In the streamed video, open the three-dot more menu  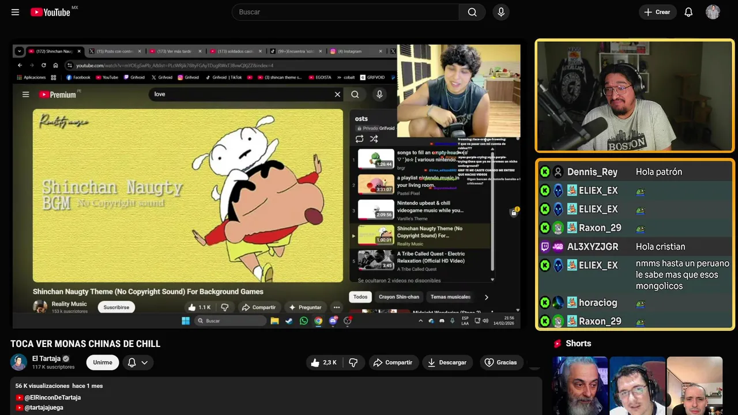[336, 307]
